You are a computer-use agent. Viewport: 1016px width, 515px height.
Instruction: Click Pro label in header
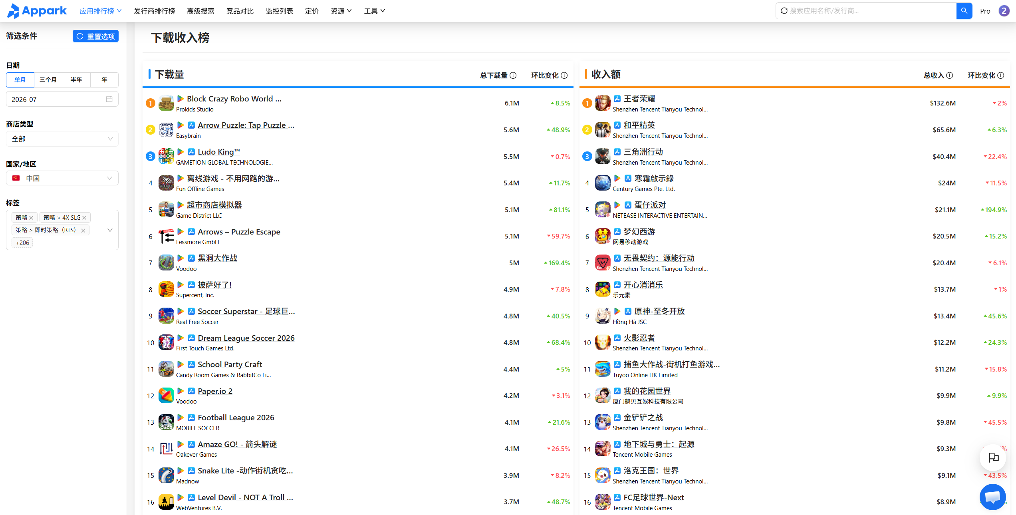tap(985, 11)
